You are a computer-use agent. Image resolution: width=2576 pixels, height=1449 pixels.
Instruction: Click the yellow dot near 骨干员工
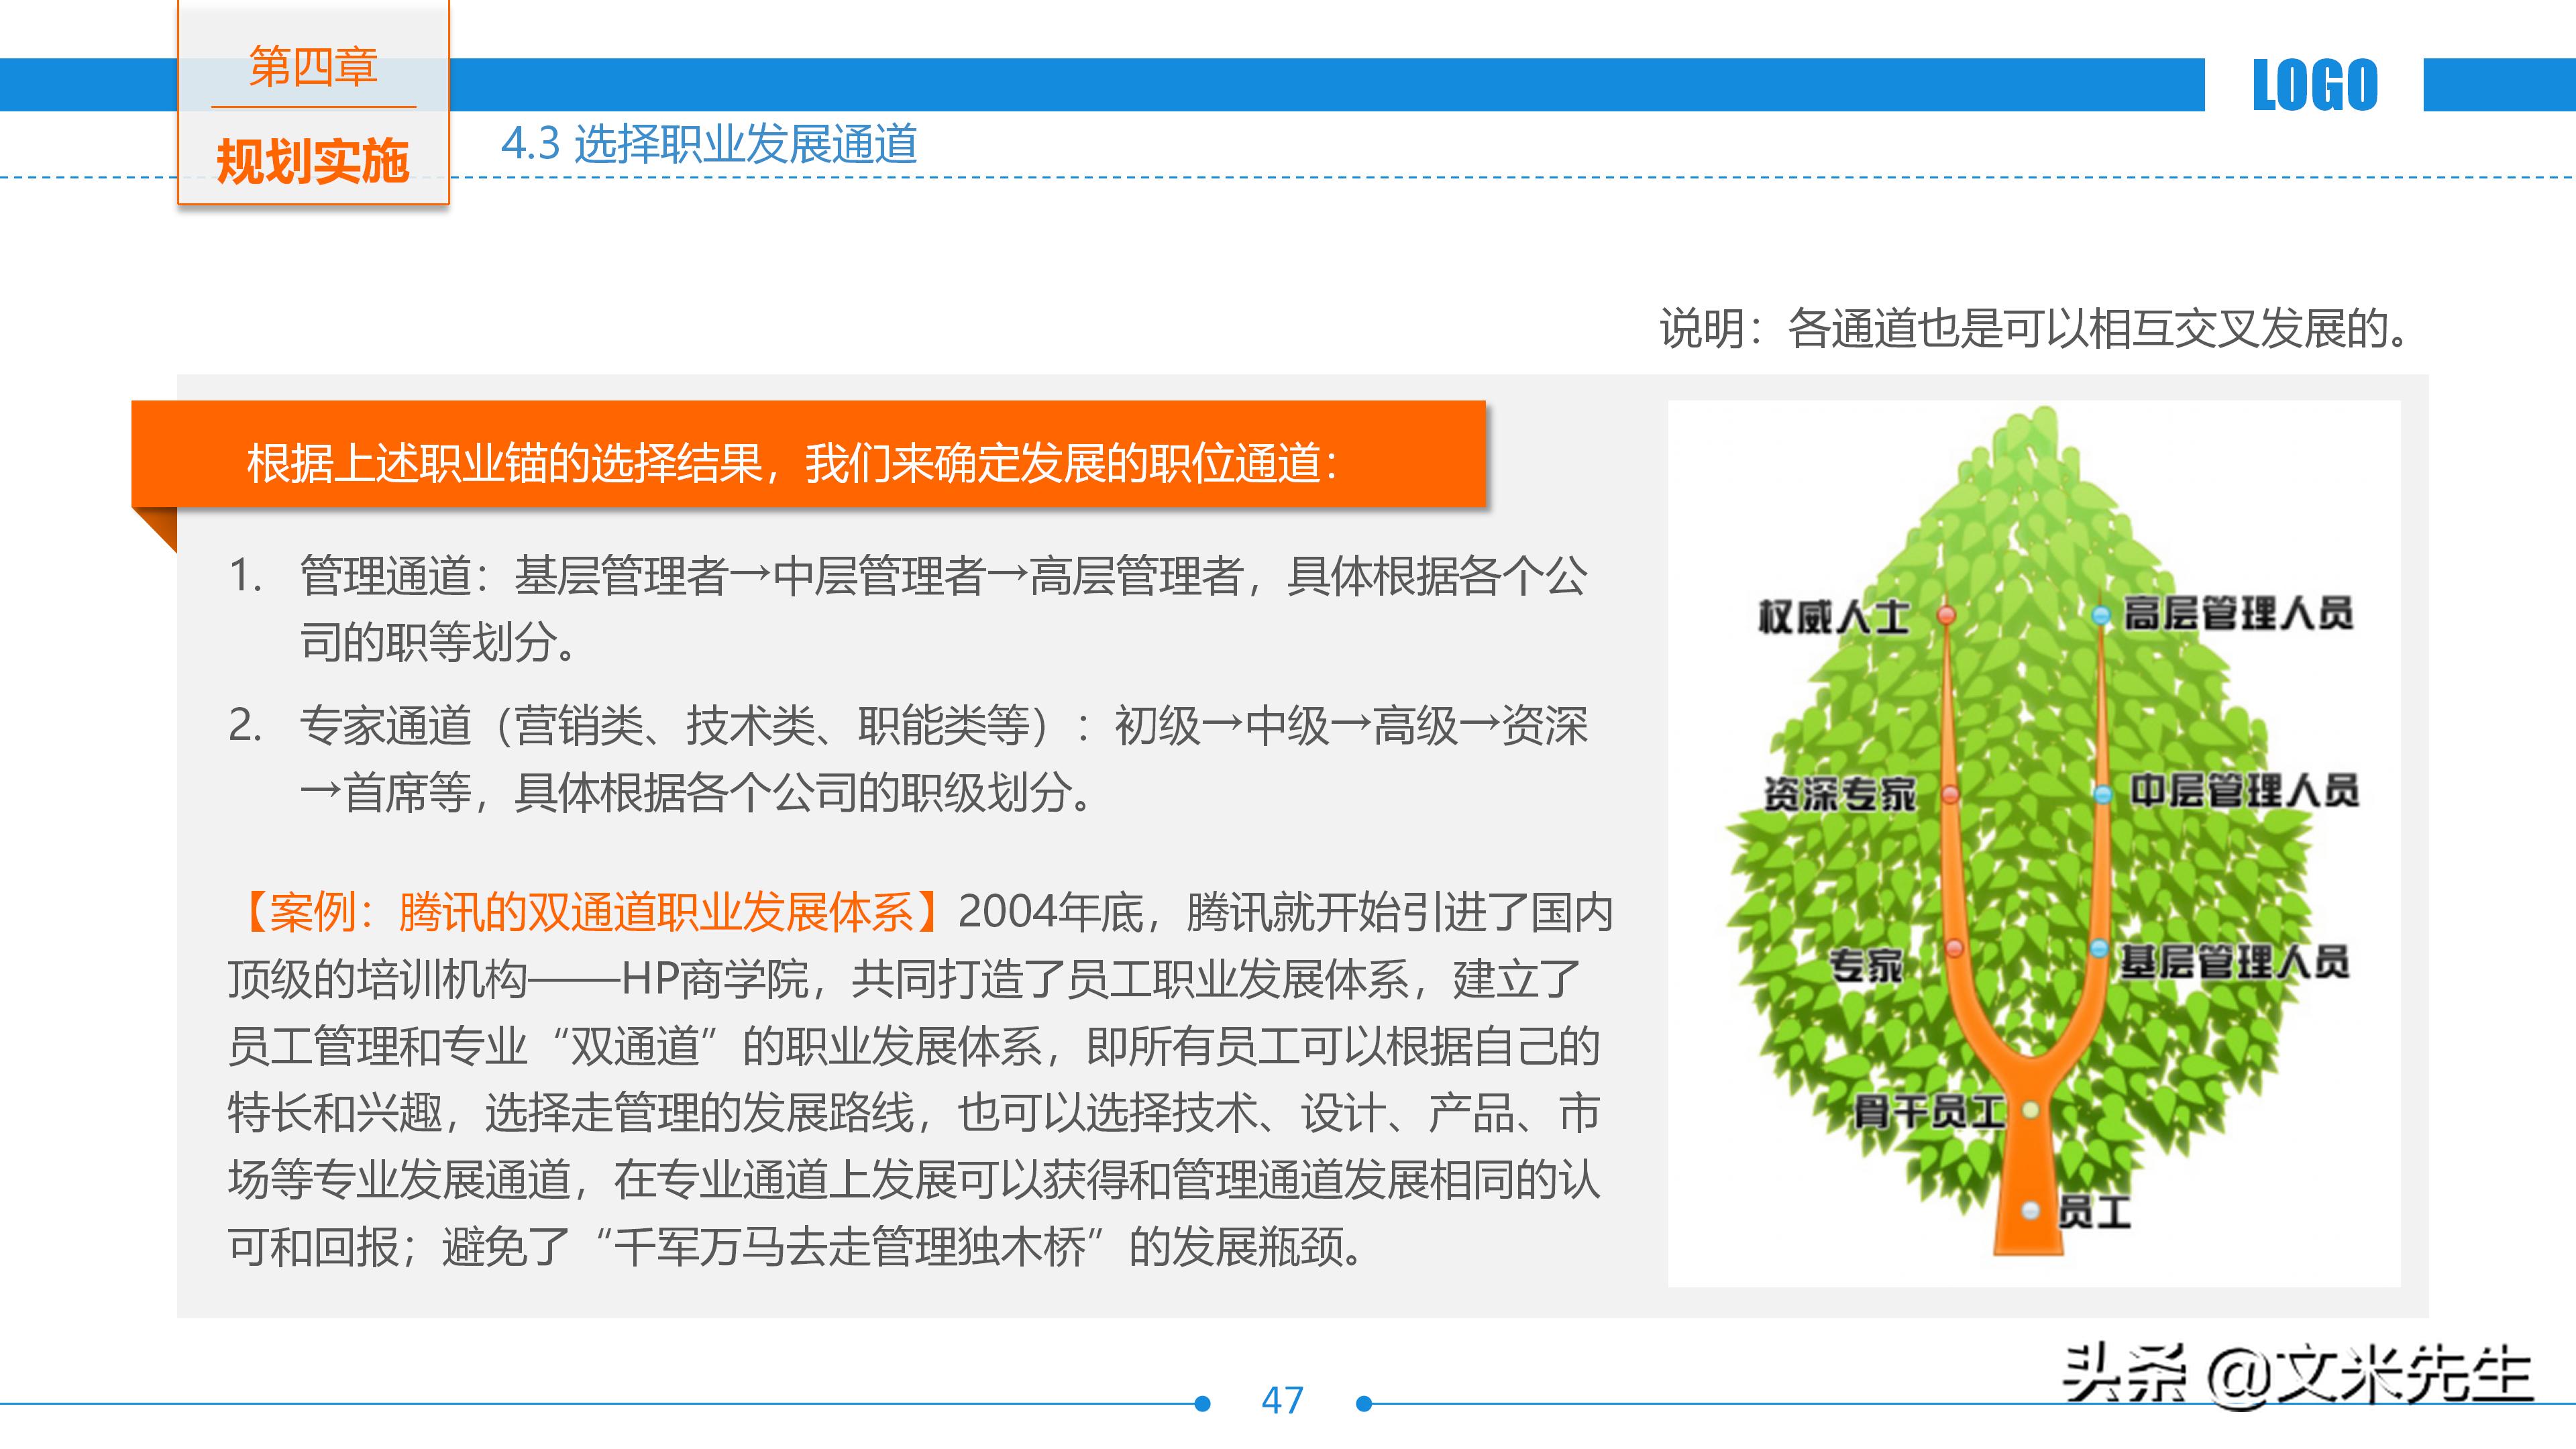(x=2030, y=1111)
